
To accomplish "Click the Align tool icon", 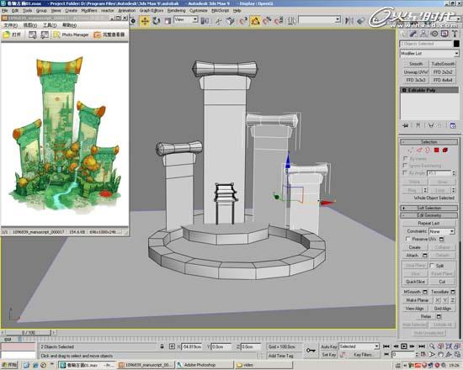I will [x=360, y=21].
